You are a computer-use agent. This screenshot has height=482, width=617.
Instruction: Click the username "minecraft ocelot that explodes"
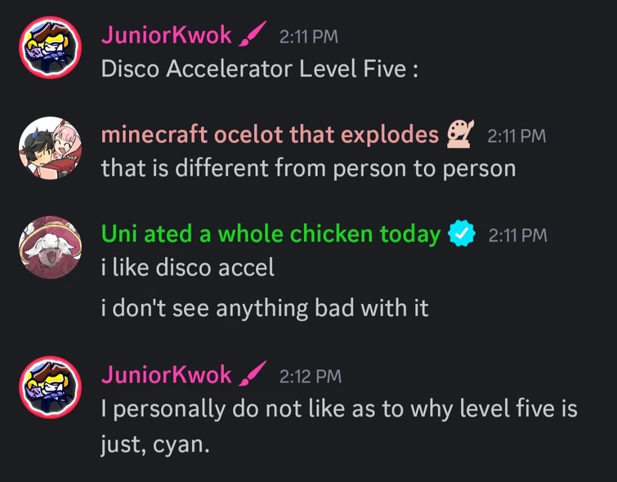(270, 135)
